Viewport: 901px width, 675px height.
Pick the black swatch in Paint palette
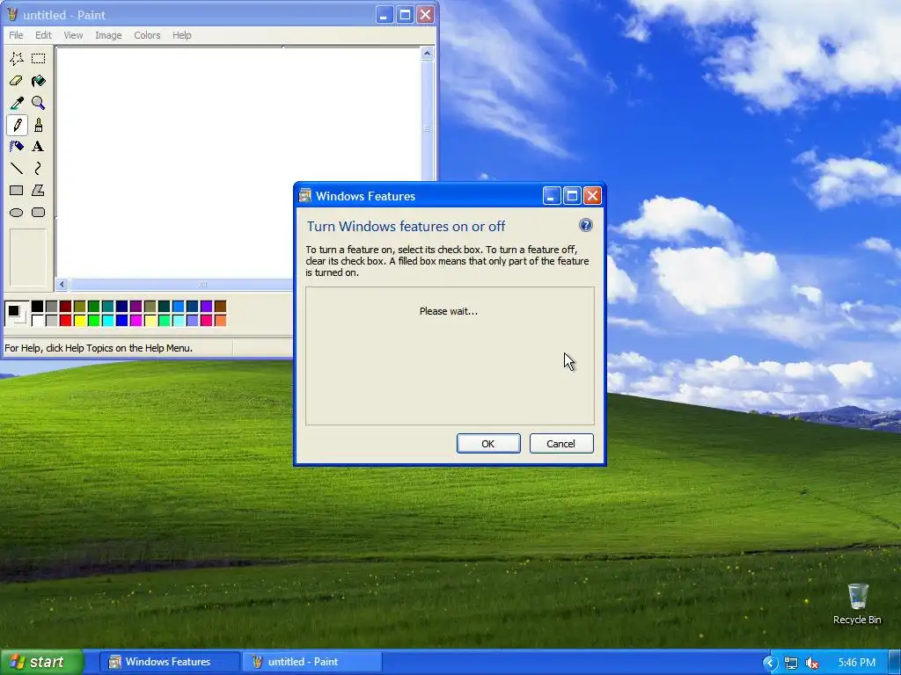(x=37, y=307)
